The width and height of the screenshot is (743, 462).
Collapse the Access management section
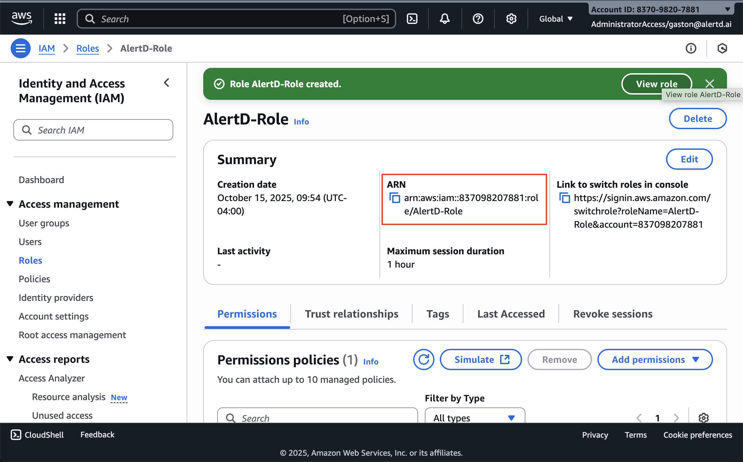coord(10,203)
